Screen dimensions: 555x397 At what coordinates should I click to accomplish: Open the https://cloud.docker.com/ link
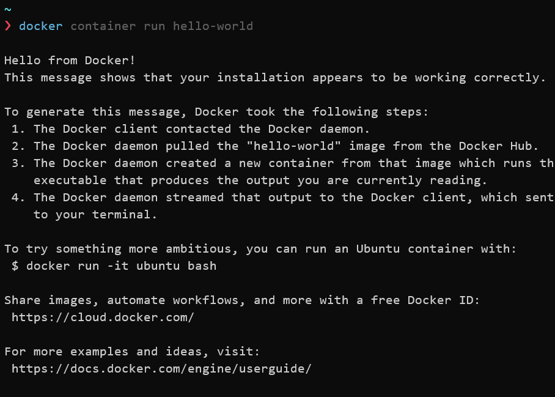pyautogui.click(x=103, y=317)
